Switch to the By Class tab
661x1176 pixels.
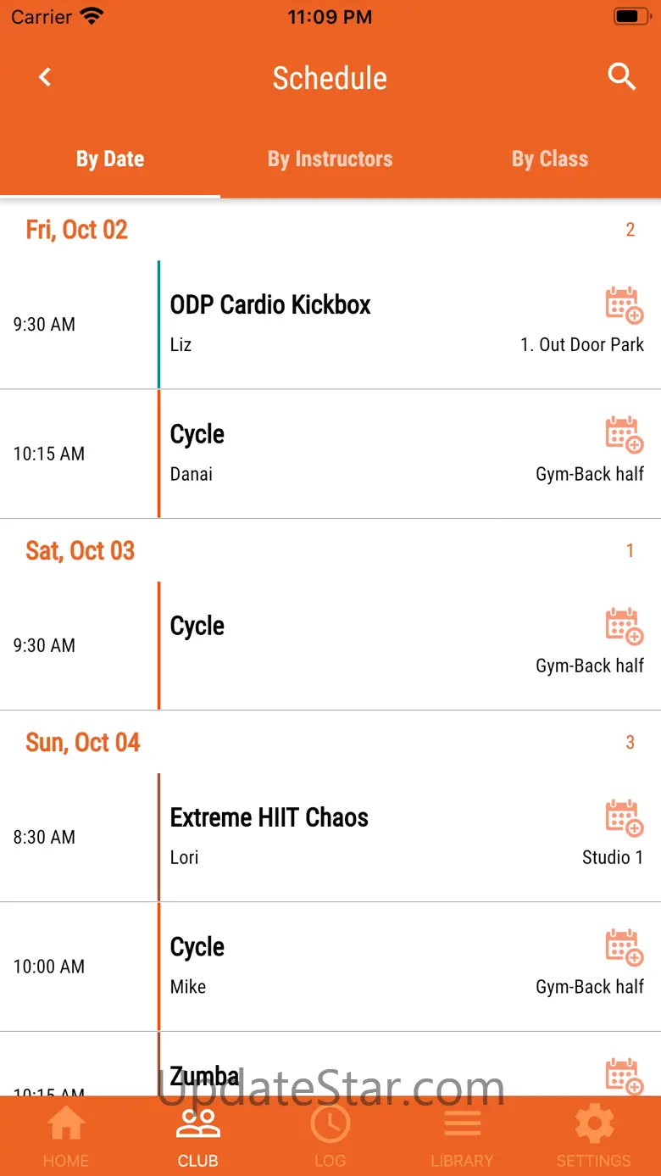(x=550, y=159)
